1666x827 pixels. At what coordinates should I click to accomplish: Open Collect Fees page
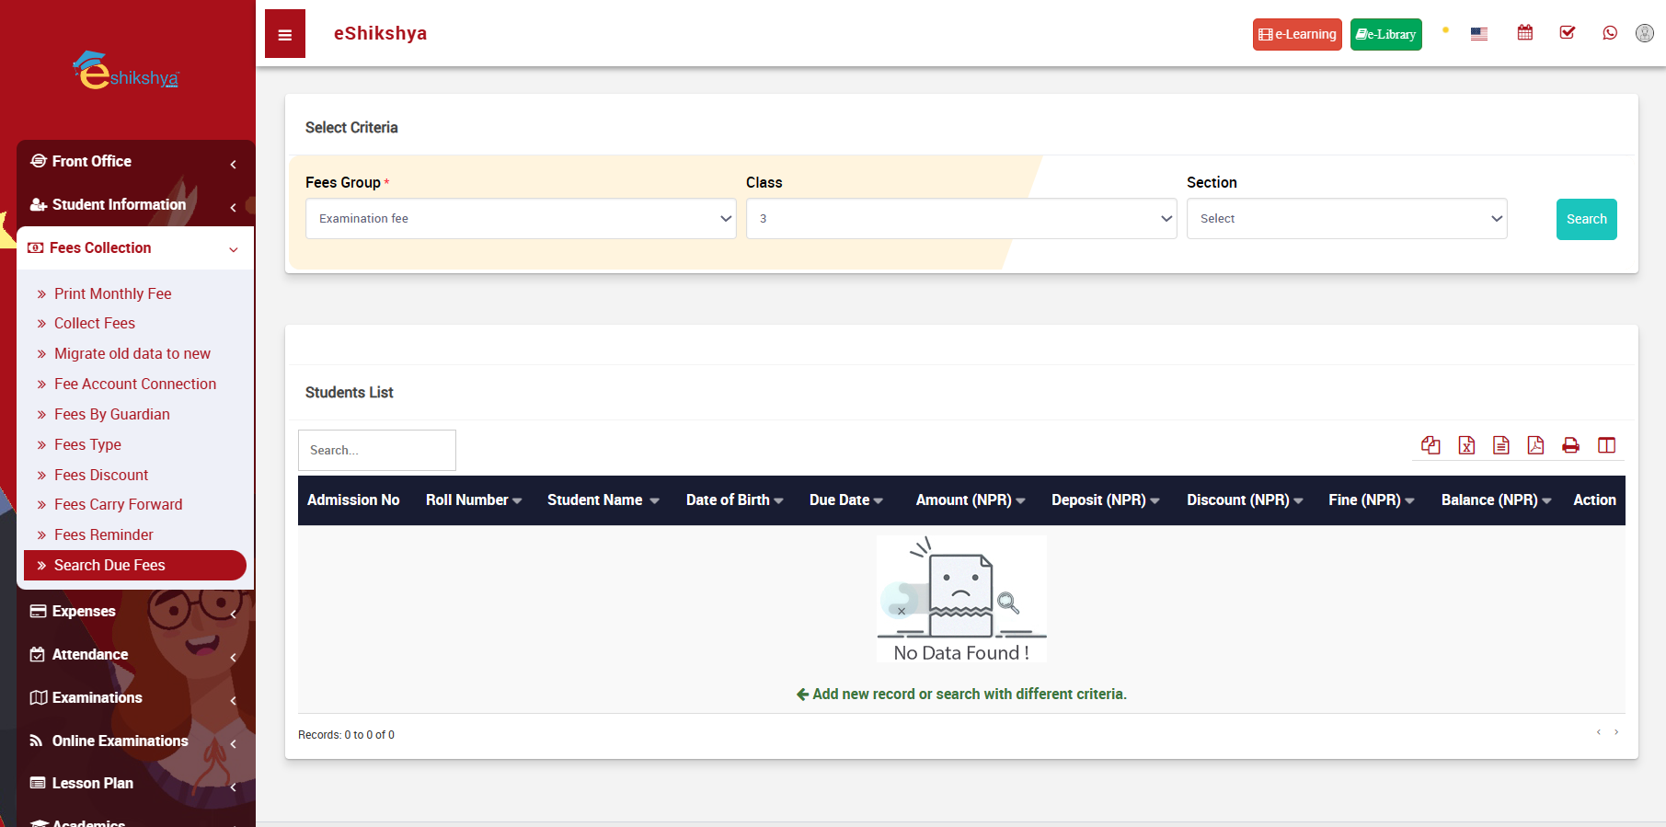click(x=94, y=323)
